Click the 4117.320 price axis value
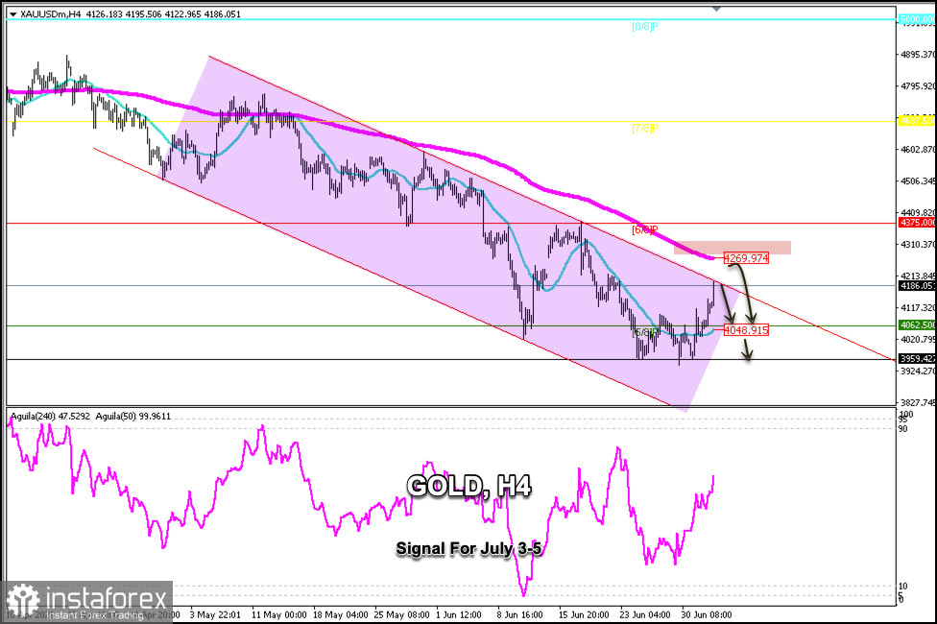937x624 pixels. click(x=919, y=308)
